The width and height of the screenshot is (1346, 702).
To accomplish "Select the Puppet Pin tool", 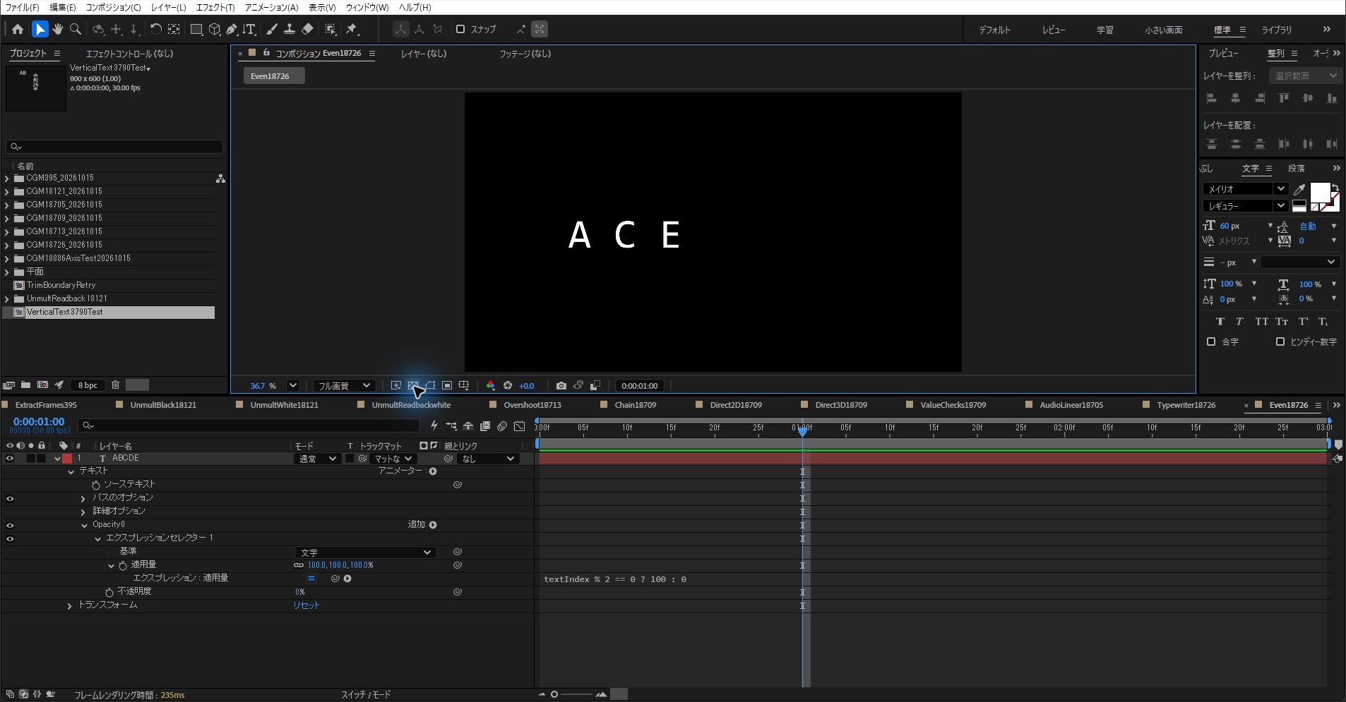I will 352,29.
